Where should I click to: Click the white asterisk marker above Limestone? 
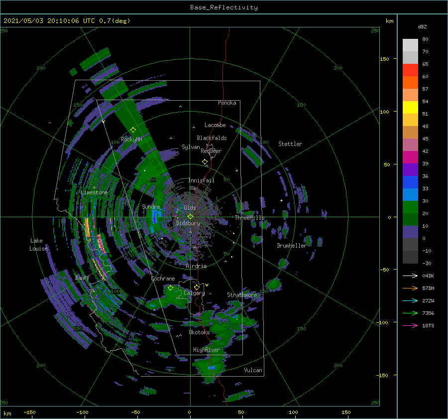click(94, 188)
